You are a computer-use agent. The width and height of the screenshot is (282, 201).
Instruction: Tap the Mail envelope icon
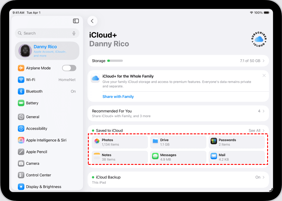tap(214, 156)
